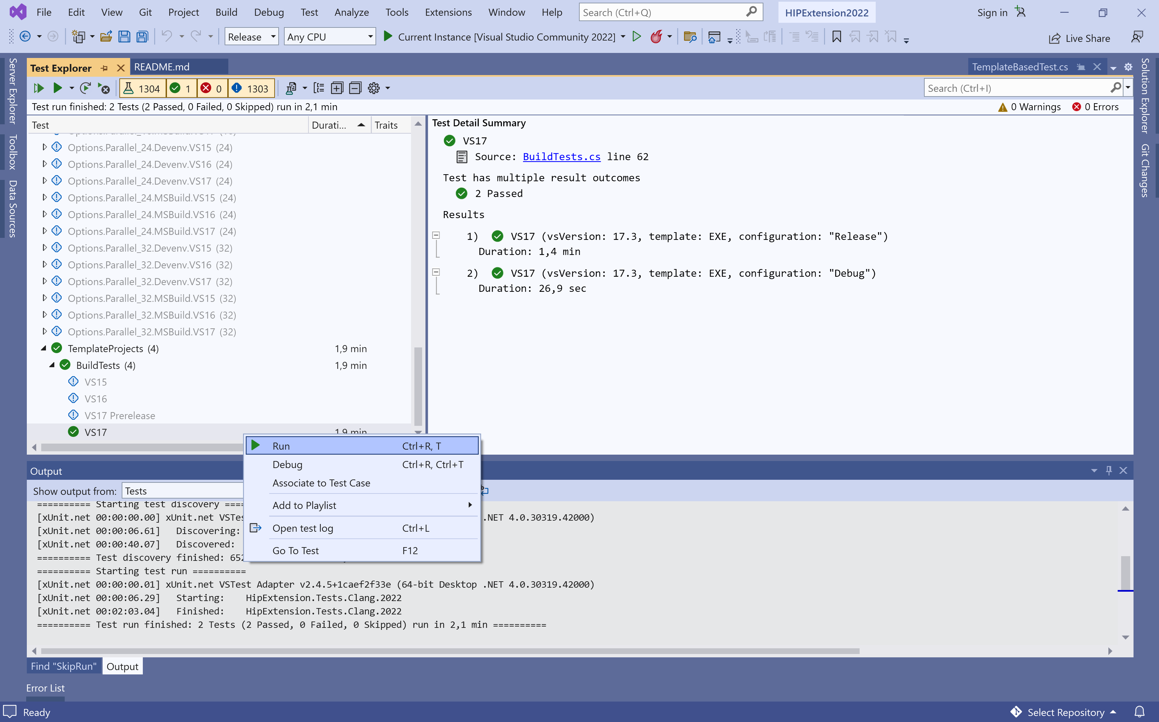Switch to the README.md tab
This screenshot has height=722, width=1159.
click(x=162, y=67)
